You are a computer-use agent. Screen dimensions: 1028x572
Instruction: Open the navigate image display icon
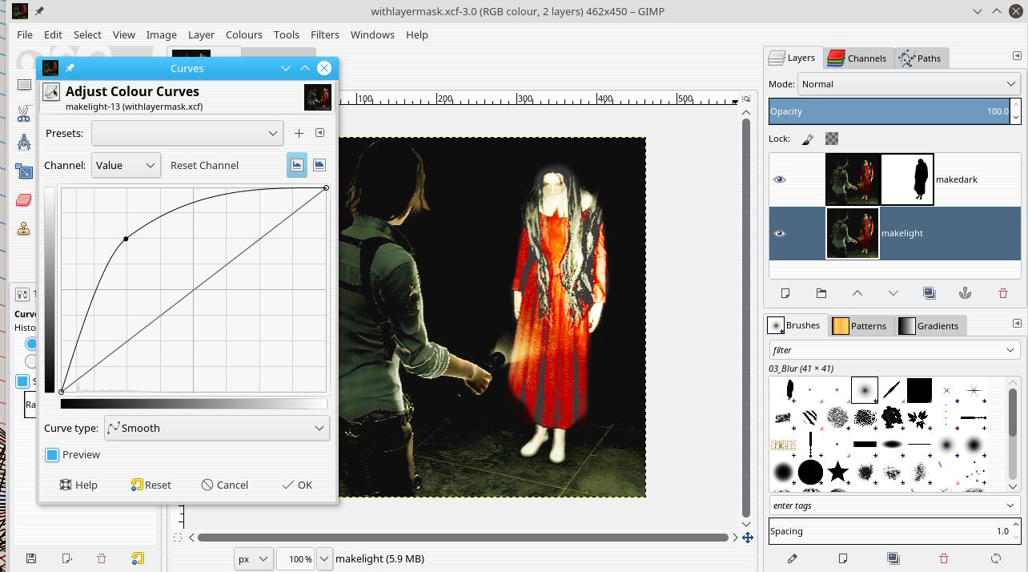point(747,538)
